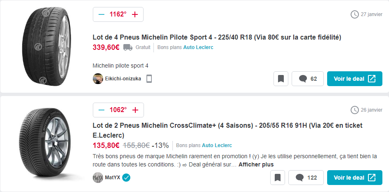Vote cold on the CrossClimate+ deal
This screenshot has width=389, height=192.
click(x=101, y=110)
